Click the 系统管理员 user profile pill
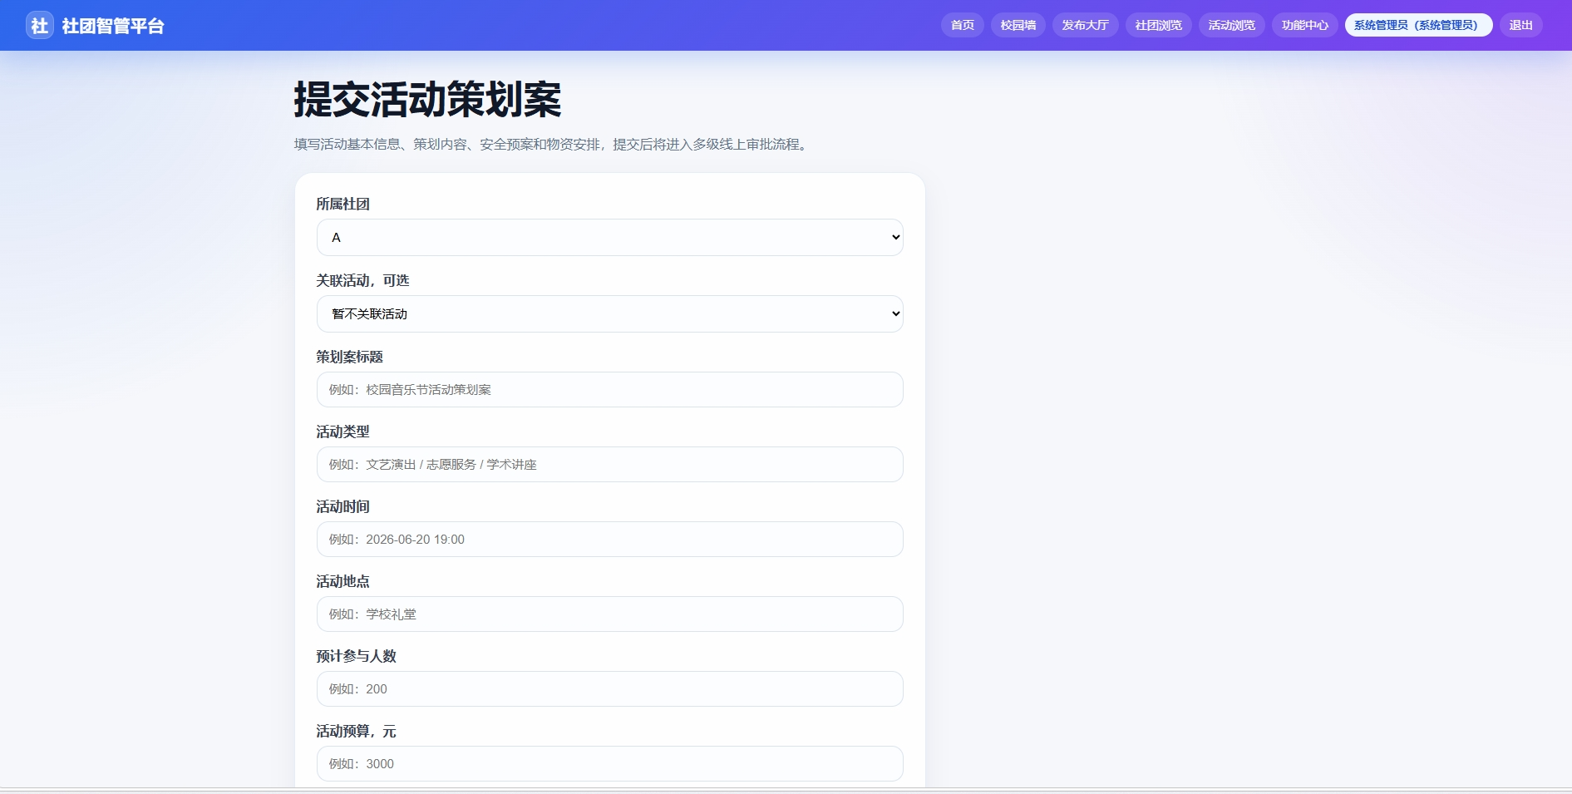The height and width of the screenshot is (794, 1572). pos(1419,25)
